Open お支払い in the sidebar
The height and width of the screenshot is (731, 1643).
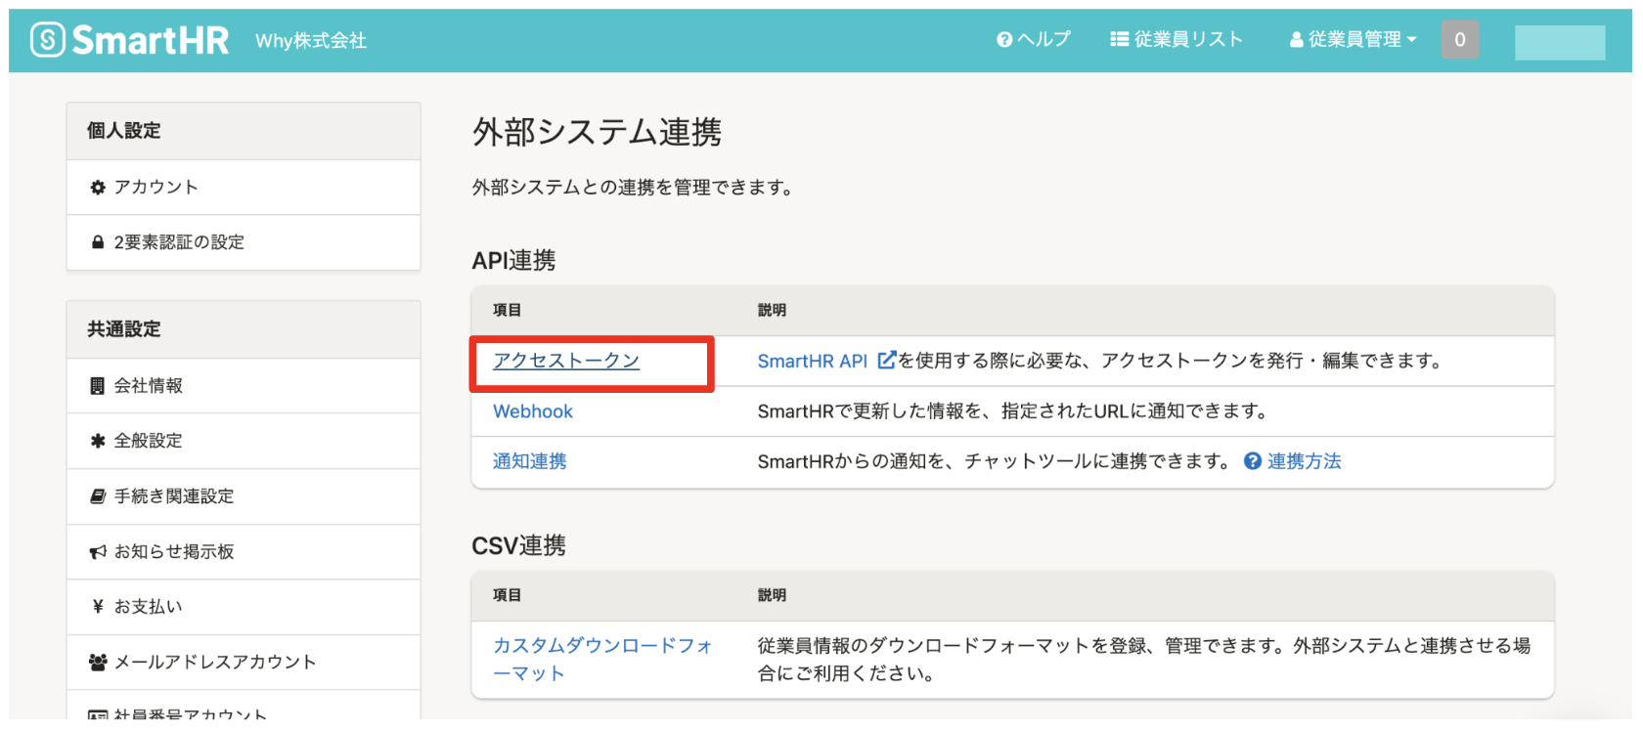(244, 607)
